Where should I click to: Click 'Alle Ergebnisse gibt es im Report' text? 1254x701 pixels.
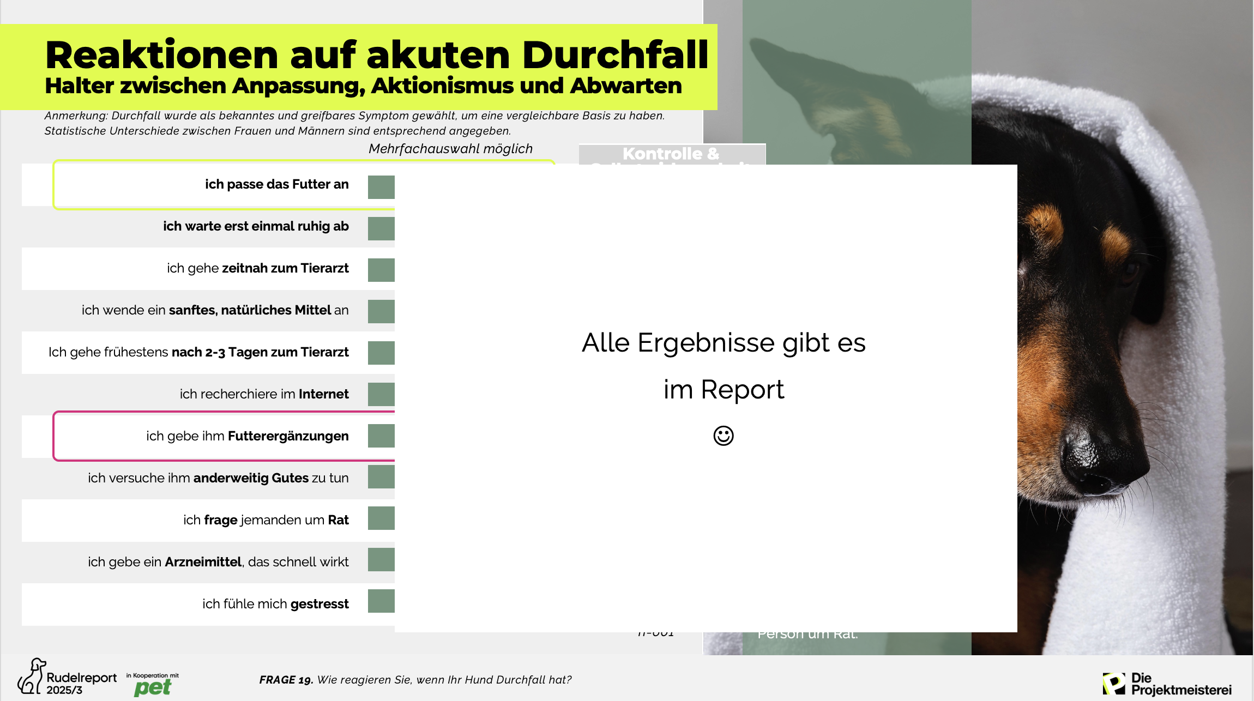725,365
